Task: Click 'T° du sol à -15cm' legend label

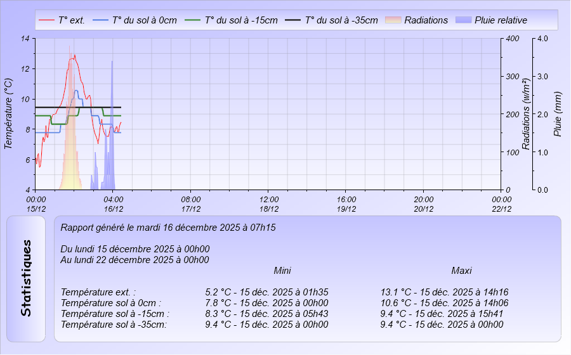Action: [241, 20]
